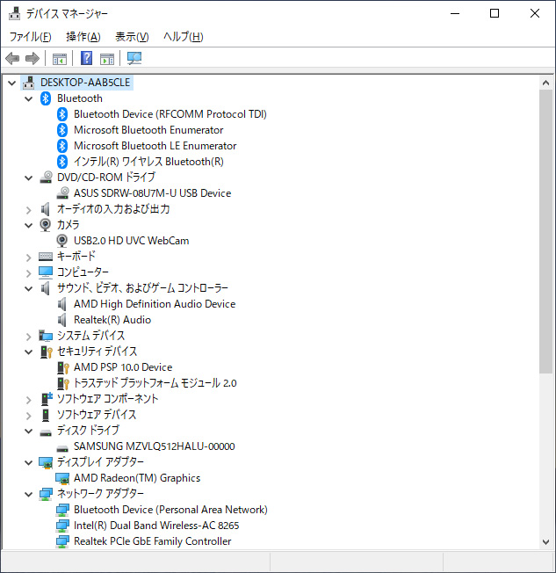Screen dimensions: 556x573
Task: Click the キーボード keyboard icon
Action: 46,257
